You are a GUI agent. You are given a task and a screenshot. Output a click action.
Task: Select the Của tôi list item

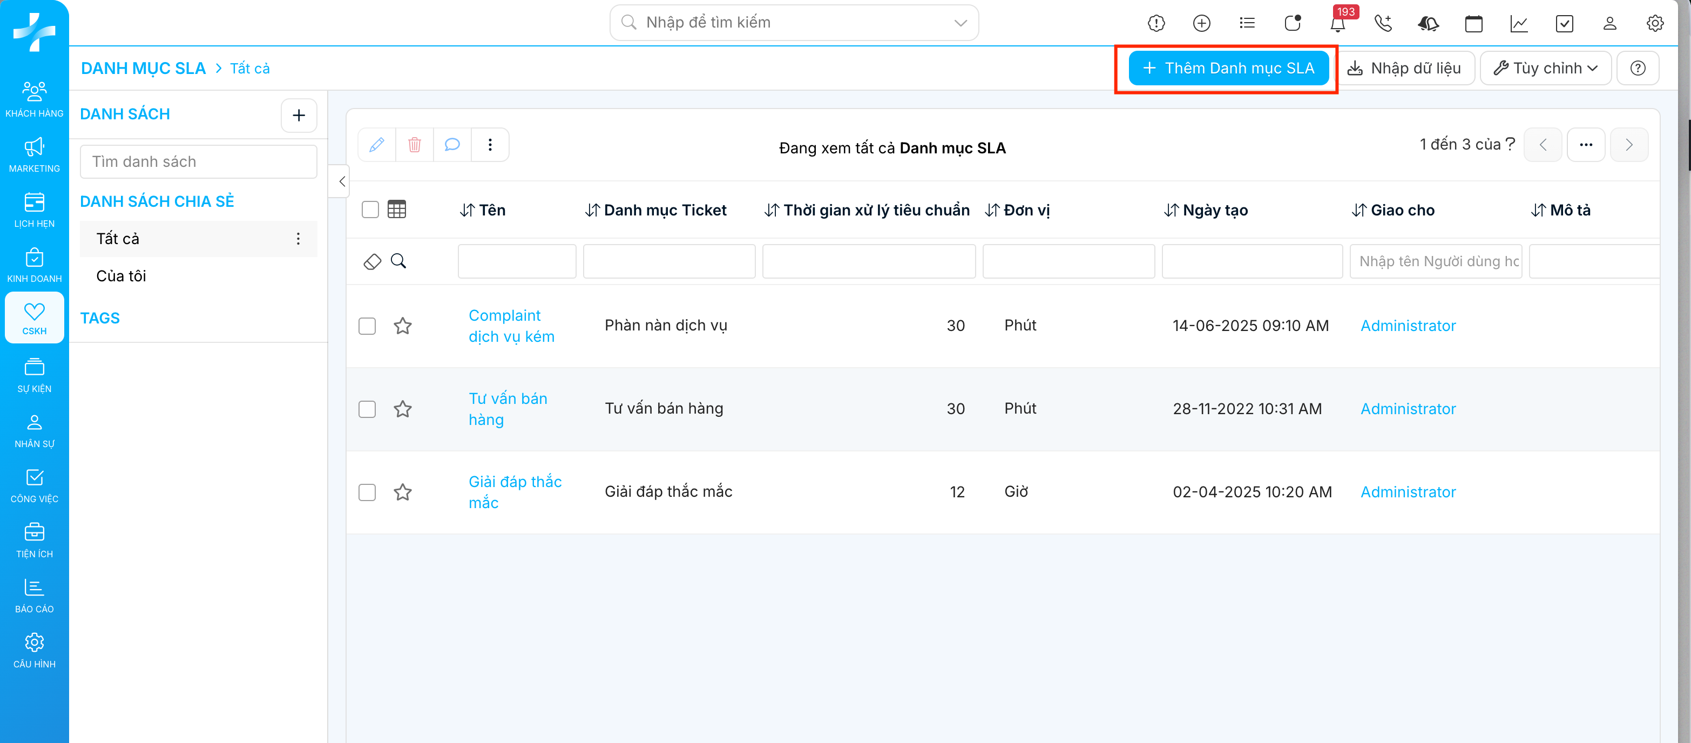(121, 276)
